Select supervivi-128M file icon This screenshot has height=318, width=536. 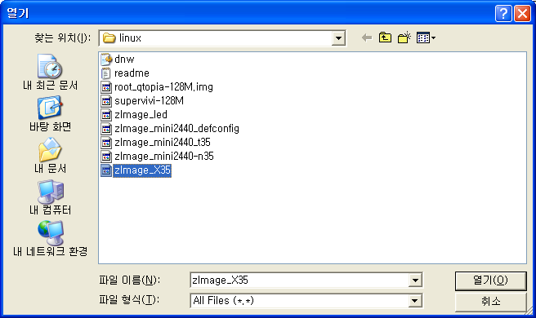pyautogui.click(x=106, y=101)
